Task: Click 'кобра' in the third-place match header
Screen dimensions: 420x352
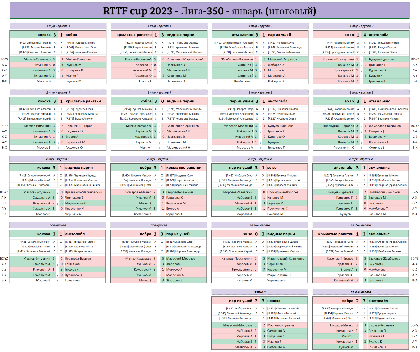Action: [x=348, y=301]
